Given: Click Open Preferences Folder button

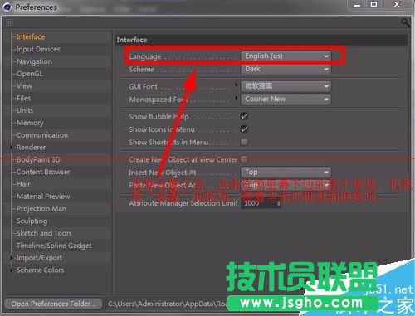Looking at the screenshot, I should [x=53, y=304].
